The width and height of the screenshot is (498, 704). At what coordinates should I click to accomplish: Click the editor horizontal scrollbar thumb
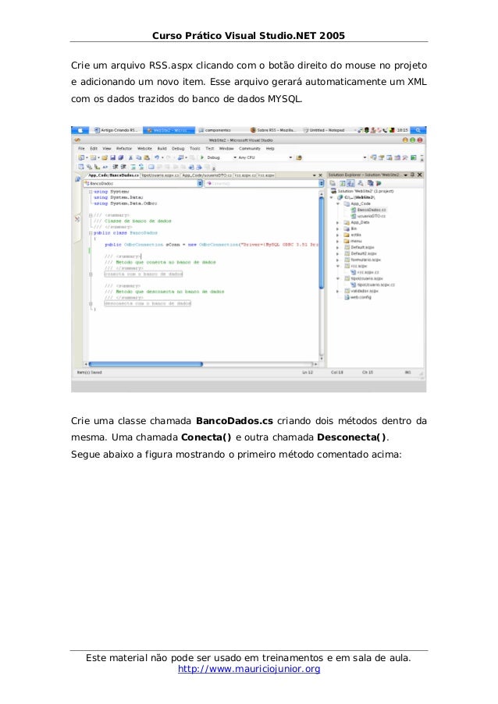pyautogui.click(x=146, y=364)
